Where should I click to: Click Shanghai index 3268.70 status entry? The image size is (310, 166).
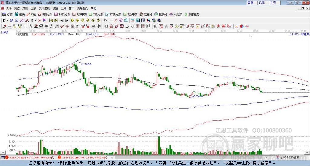point(29,158)
